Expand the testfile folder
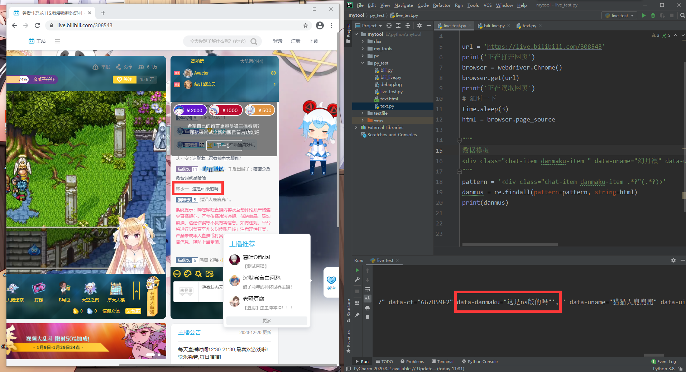This screenshot has width=686, height=372. (x=363, y=113)
